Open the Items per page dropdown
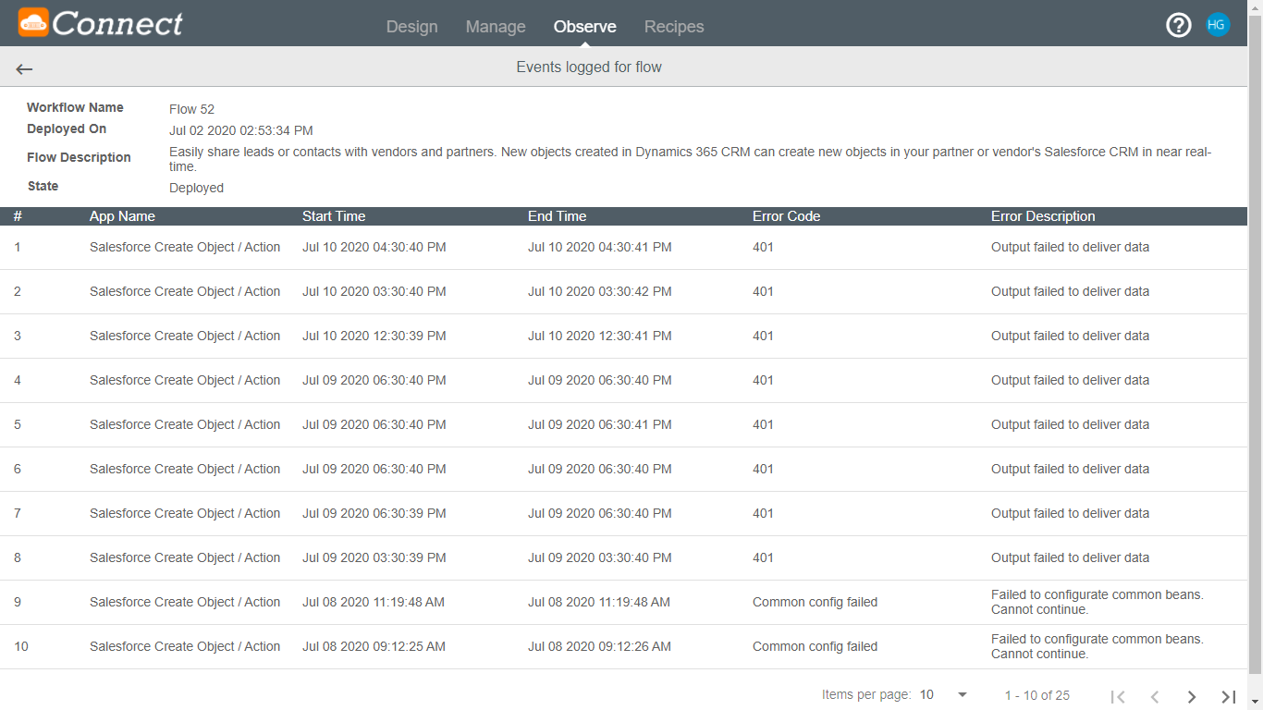Image resolution: width=1263 pixels, height=710 pixels. (944, 695)
